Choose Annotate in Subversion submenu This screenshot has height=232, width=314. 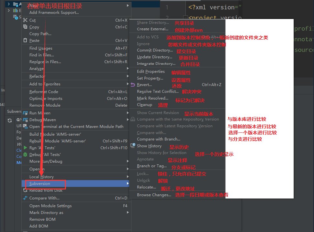[145, 159]
